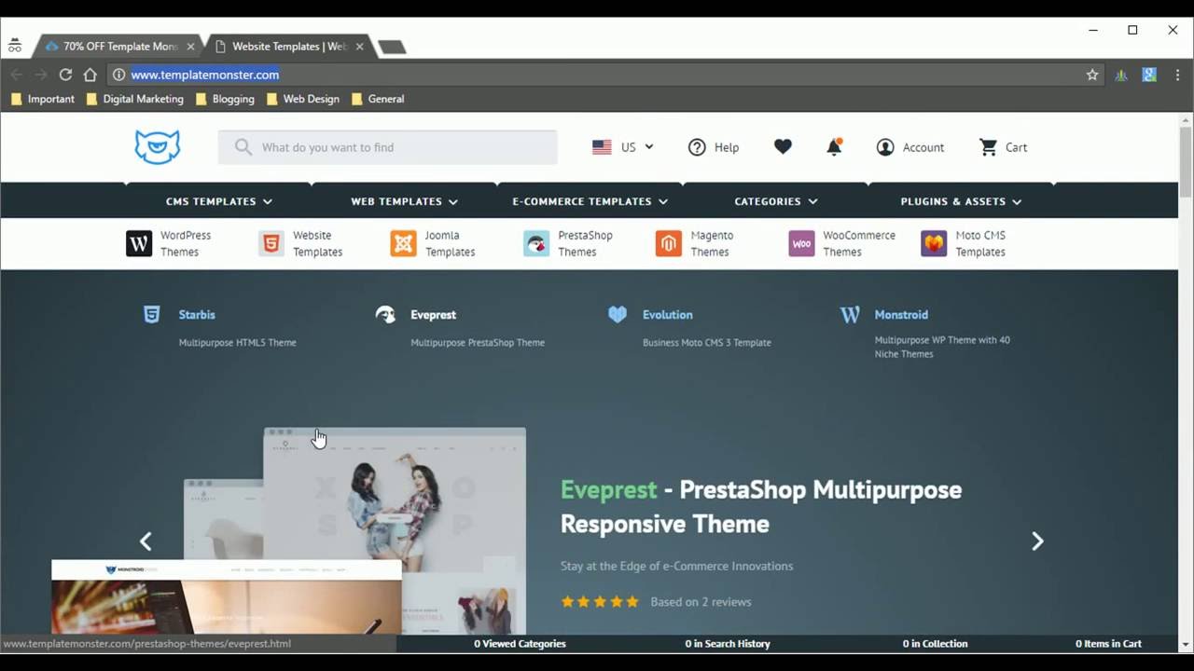The image size is (1194, 671).
Task: Open the General bookmarks folder
Action: coord(378,99)
